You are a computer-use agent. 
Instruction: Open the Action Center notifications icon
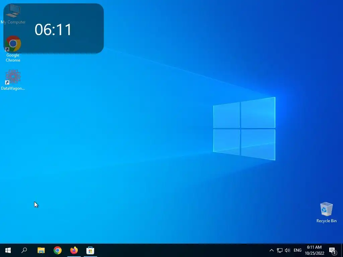[333, 250]
